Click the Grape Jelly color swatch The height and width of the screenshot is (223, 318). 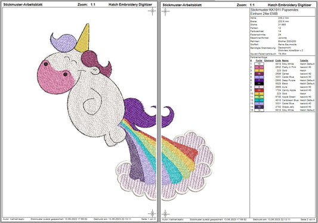[259, 107]
